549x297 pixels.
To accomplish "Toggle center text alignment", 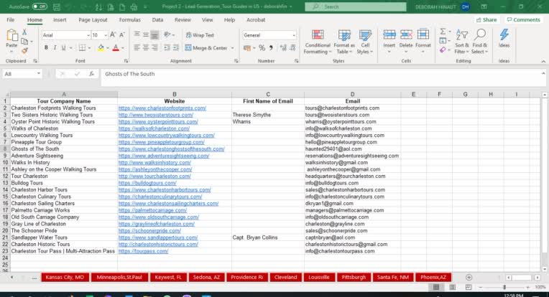I will click(x=146, y=48).
